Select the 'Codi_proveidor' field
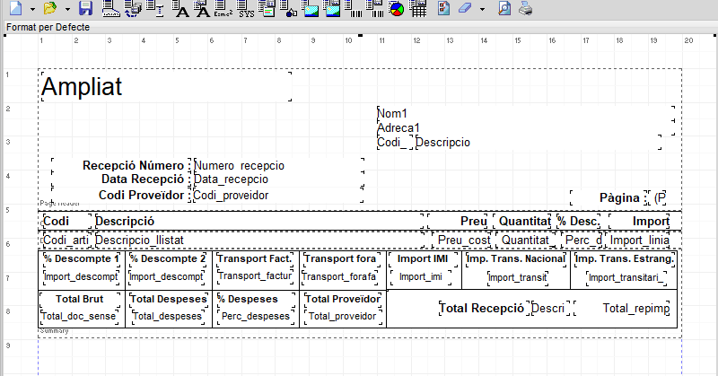Screen dimensions: 718x376 [278, 195]
